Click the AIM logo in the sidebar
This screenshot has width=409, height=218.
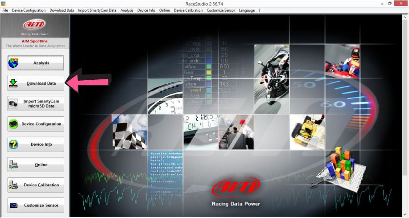34,25
